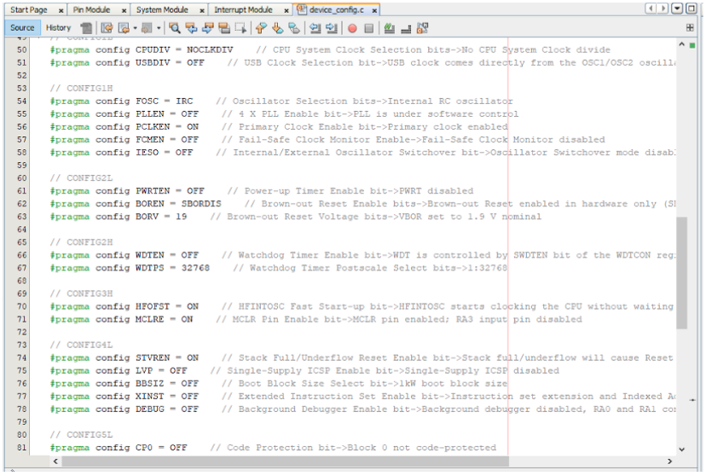Click 'PLLEN' on line 55
The image size is (706, 476).
coord(150,114)
